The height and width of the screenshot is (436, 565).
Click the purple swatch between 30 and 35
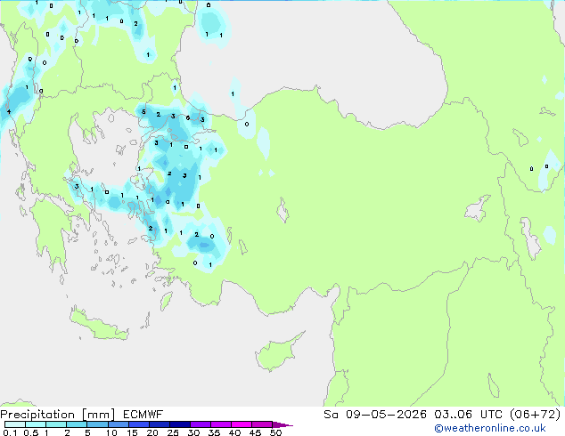point(201,424)
